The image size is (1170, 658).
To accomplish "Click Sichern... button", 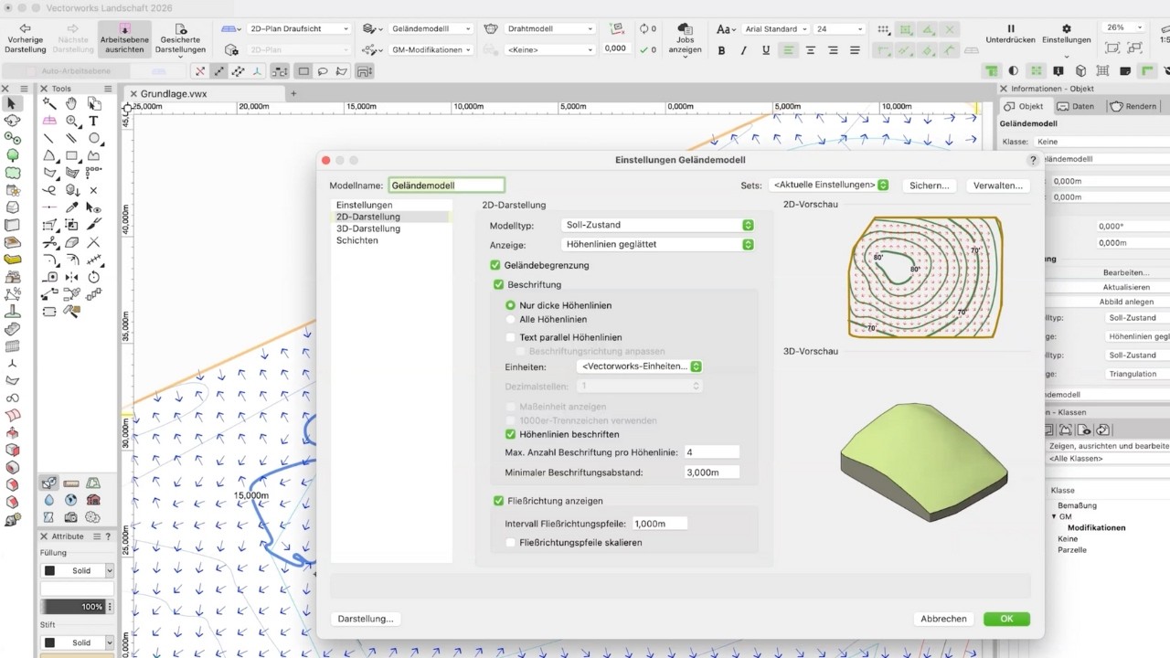I will coord(930,185).
